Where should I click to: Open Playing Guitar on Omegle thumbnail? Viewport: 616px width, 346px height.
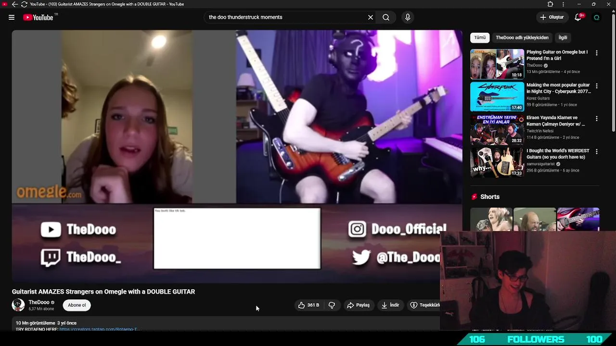pyautogui.click(x=497, y=64)
